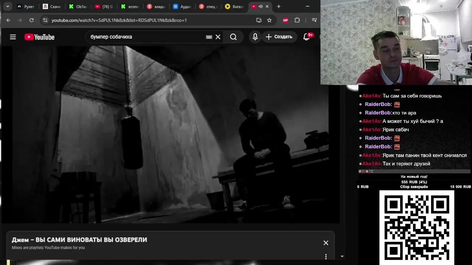
Task: Open the ABP adblock extension
Action: coord(285,20)
